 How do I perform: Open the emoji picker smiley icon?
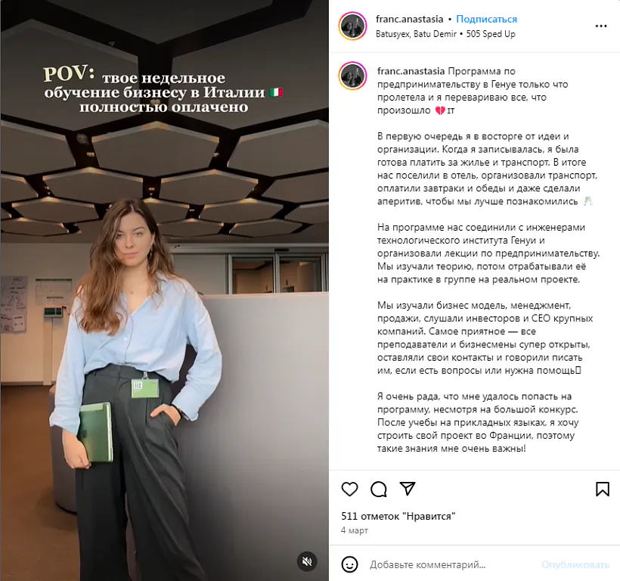349,564
